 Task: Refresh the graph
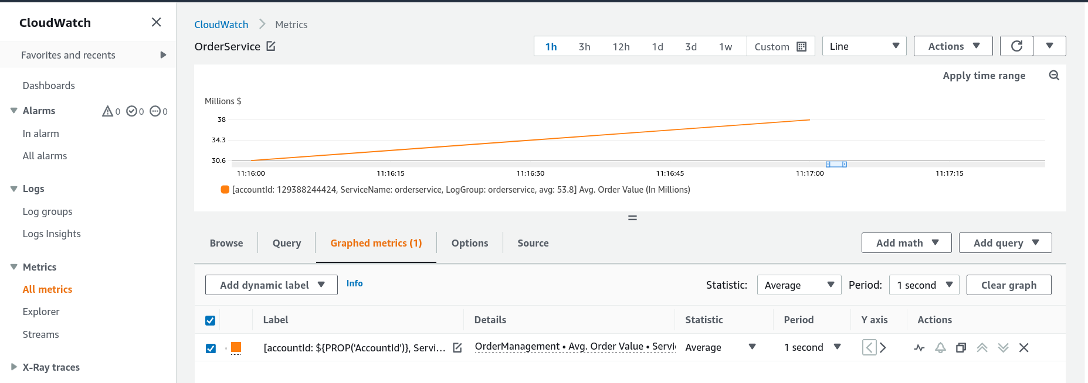coord(1016,46)
